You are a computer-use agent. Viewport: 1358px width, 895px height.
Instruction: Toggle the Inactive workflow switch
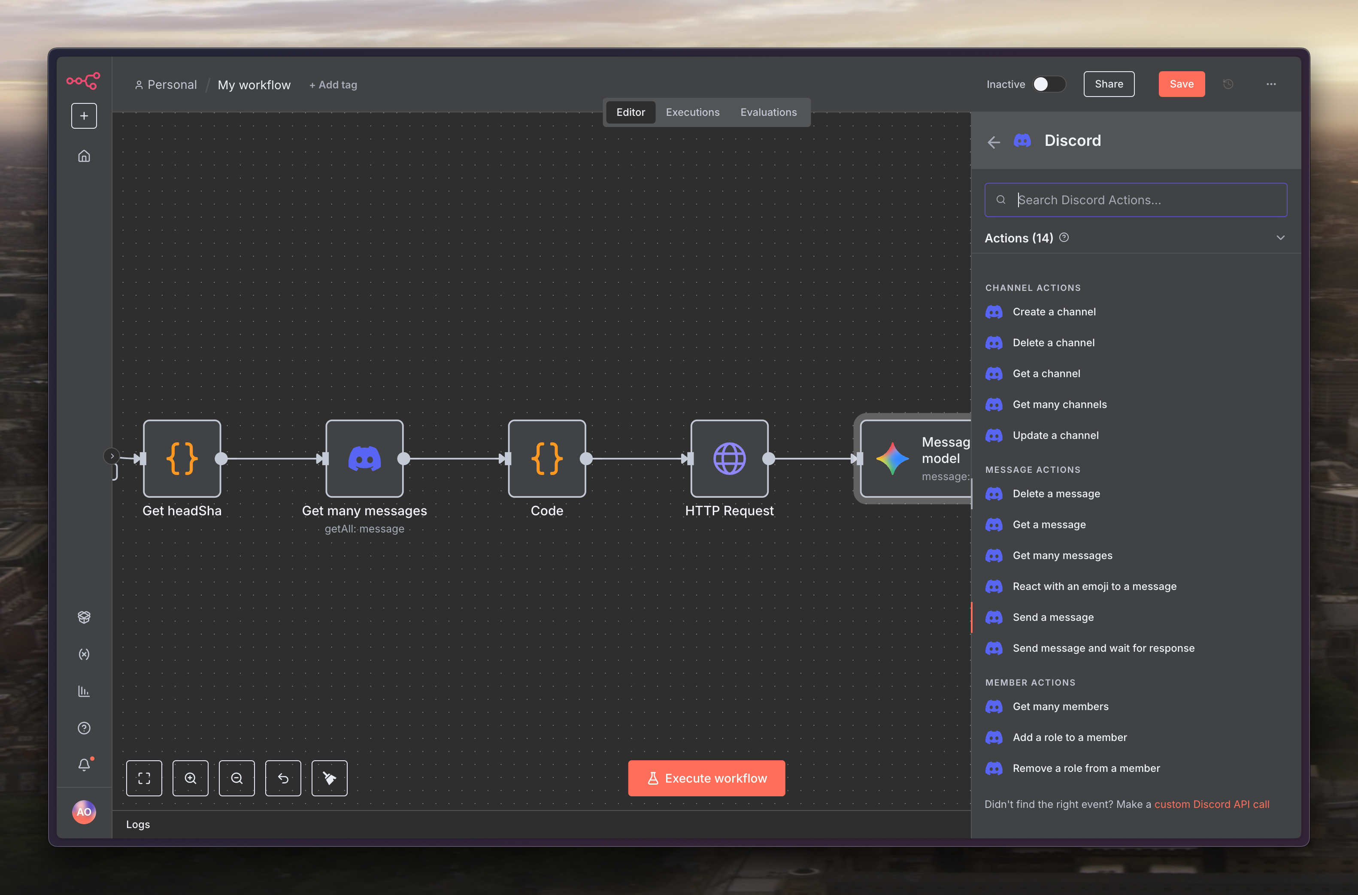1049,84
